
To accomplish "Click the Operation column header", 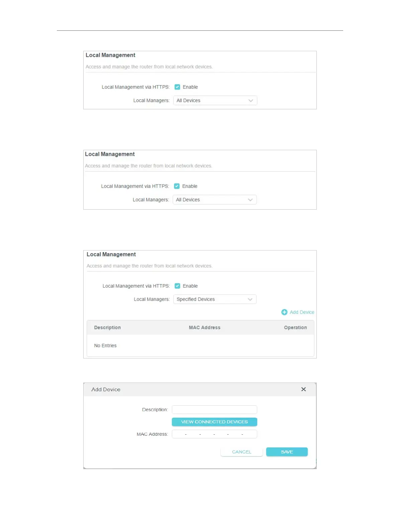I will point(295,328).
